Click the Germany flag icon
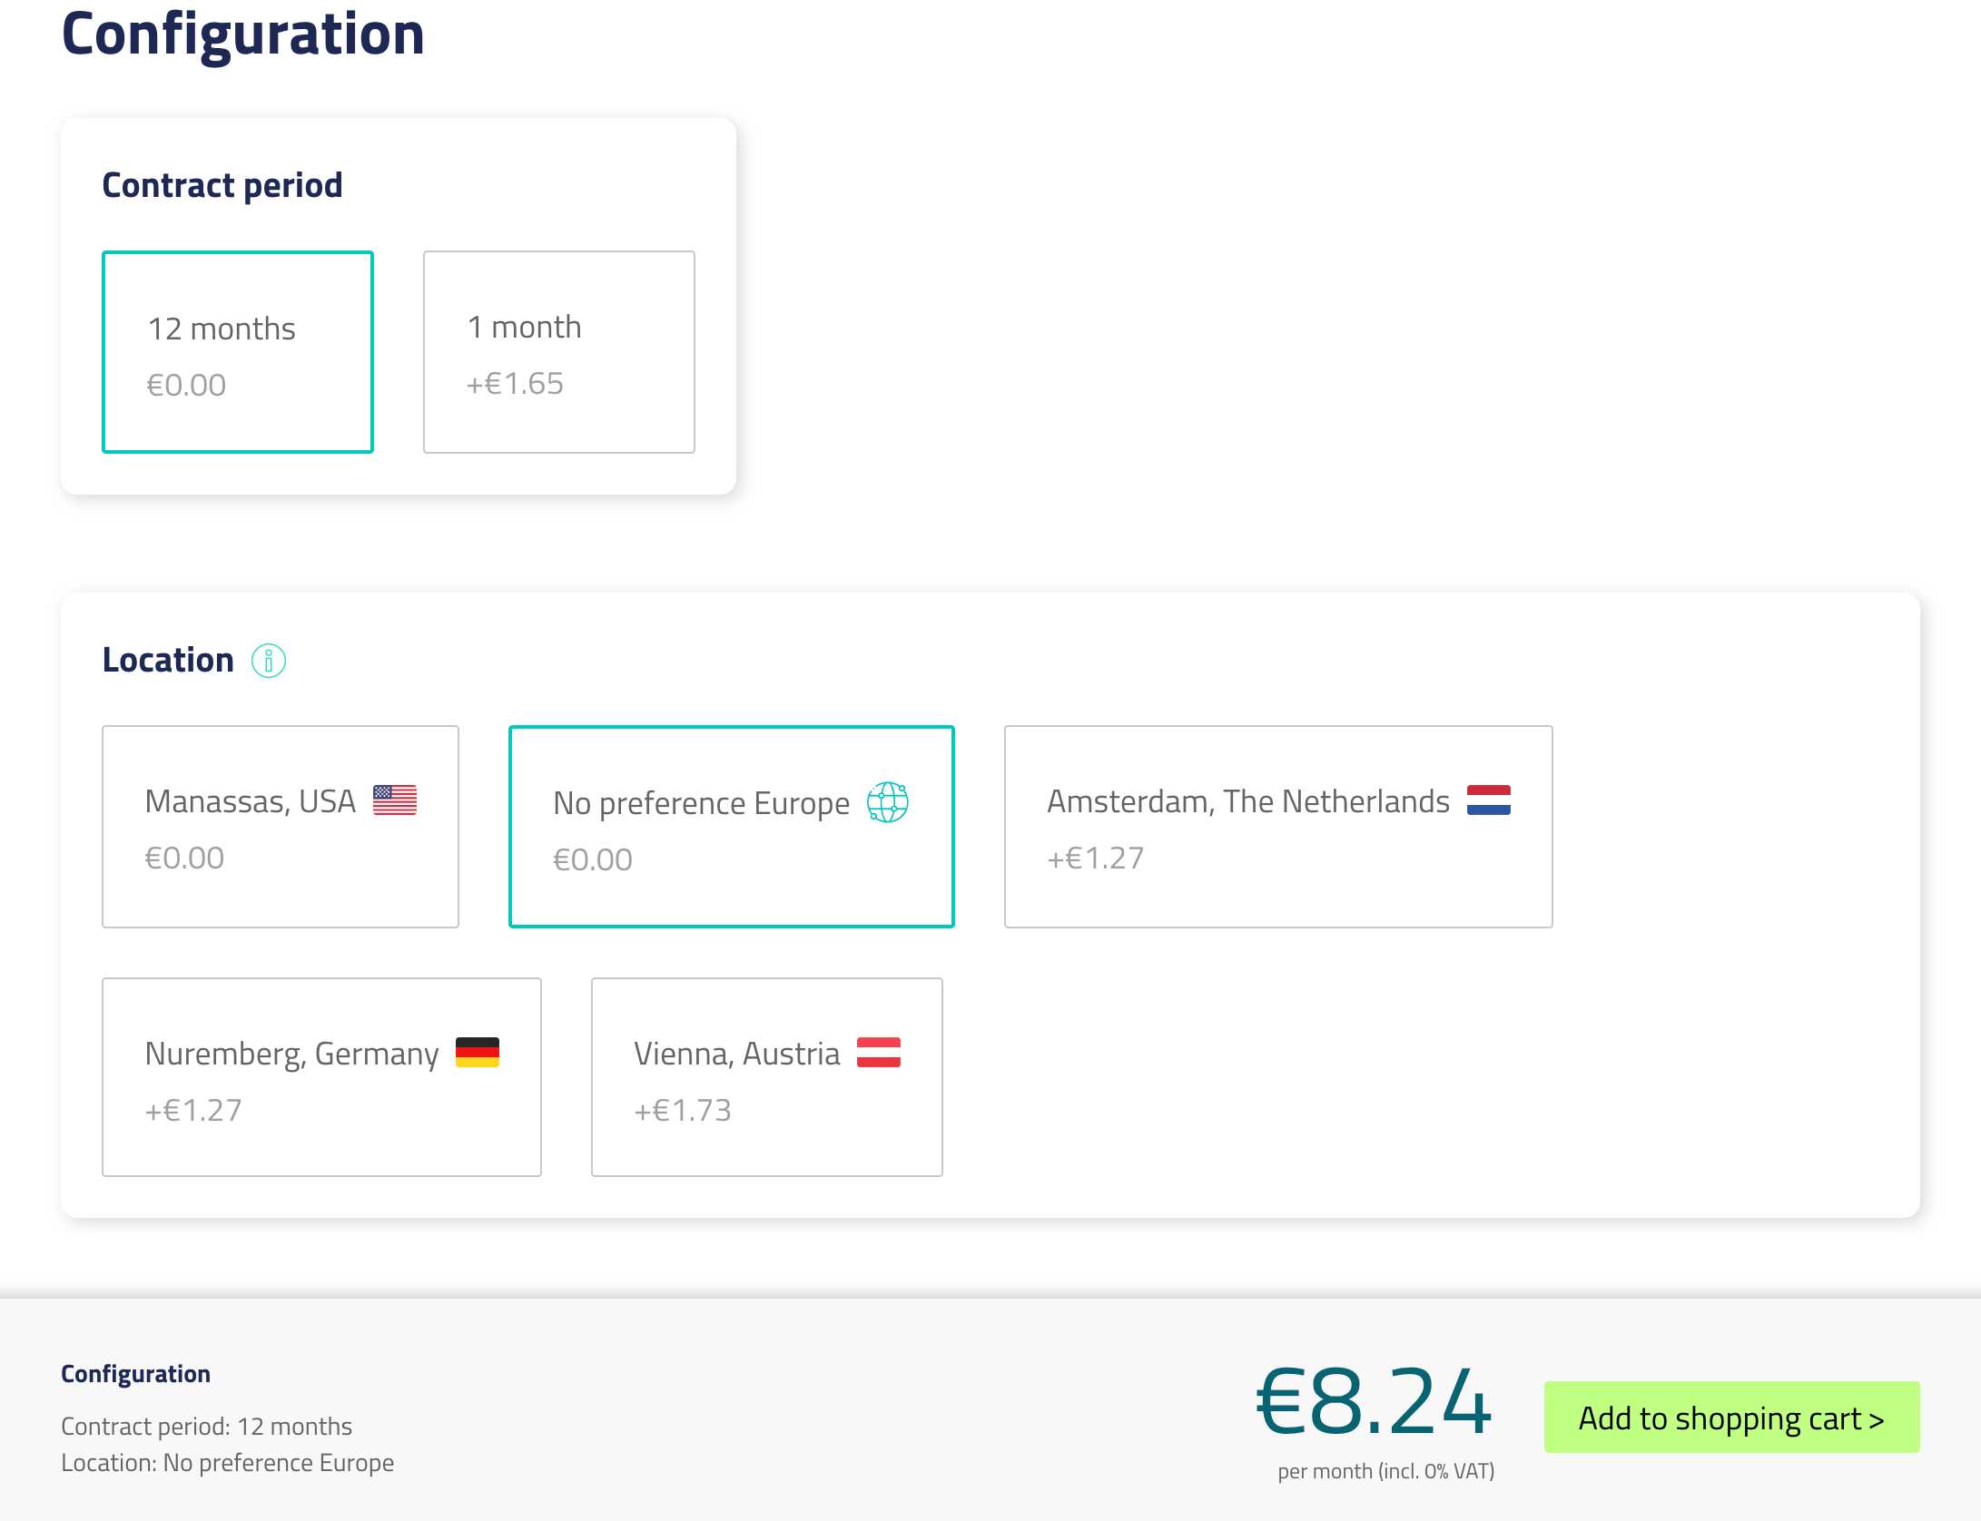The width and height of the screenshot is (1981, 1521). 477,1053
